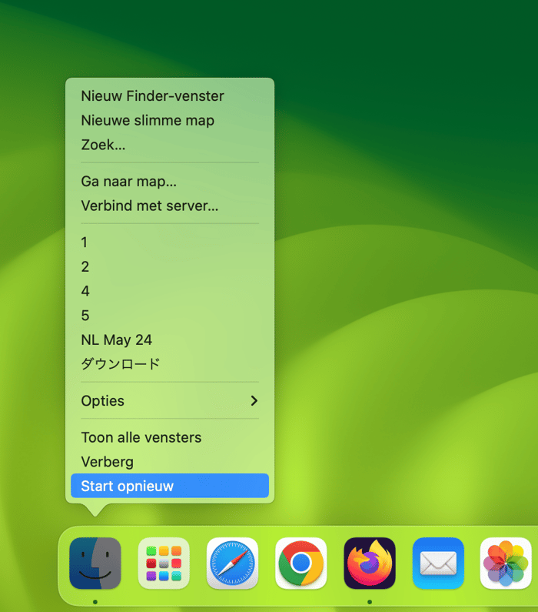Open Launchpad from the Dock
The height and width of the screenshot is (612, 538).
(164, 563)
